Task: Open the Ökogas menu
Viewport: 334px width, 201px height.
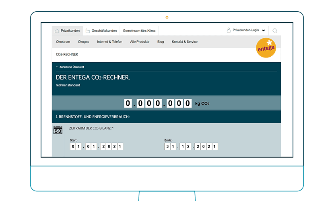Action: [84, 42]
